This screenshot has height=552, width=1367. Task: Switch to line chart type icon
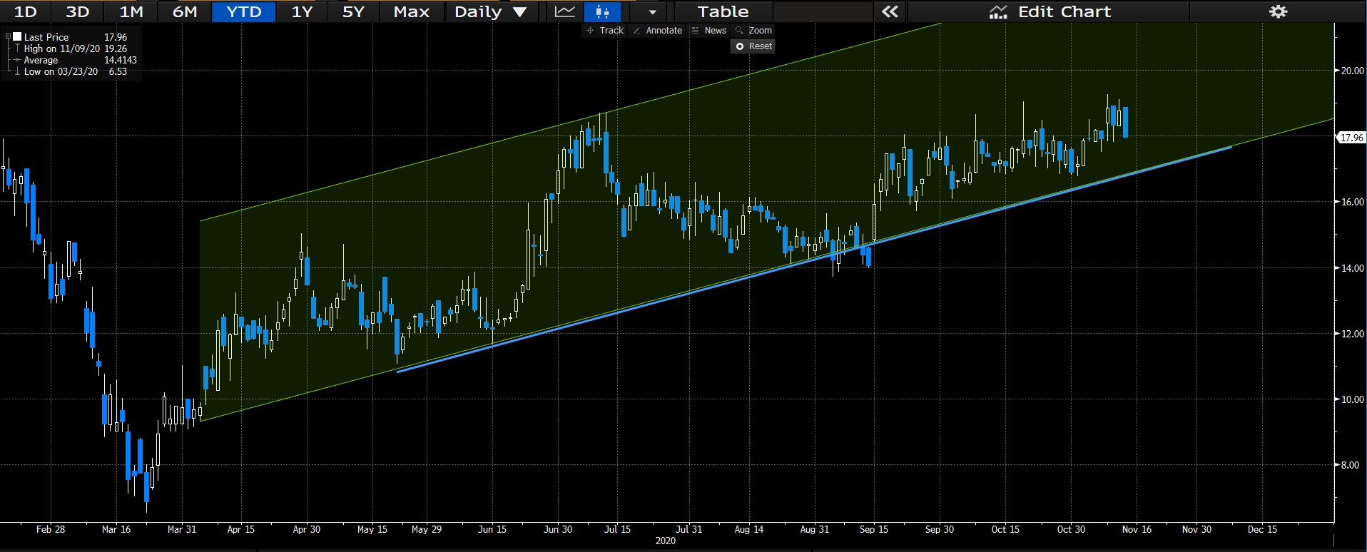click(564, 11)
